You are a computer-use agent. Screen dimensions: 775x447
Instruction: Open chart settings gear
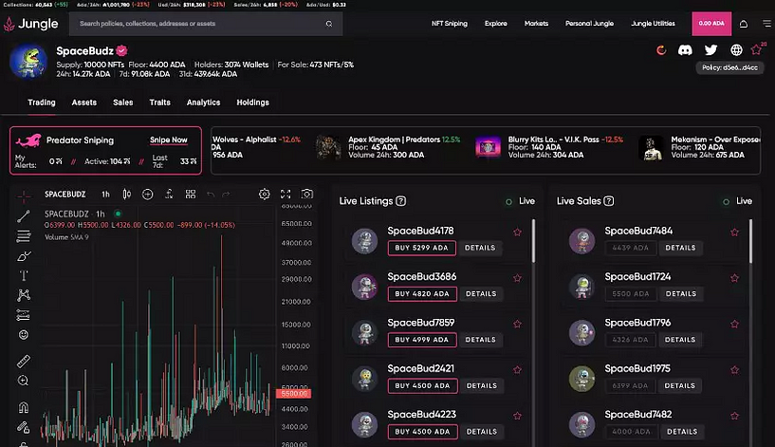click(265, 194)
